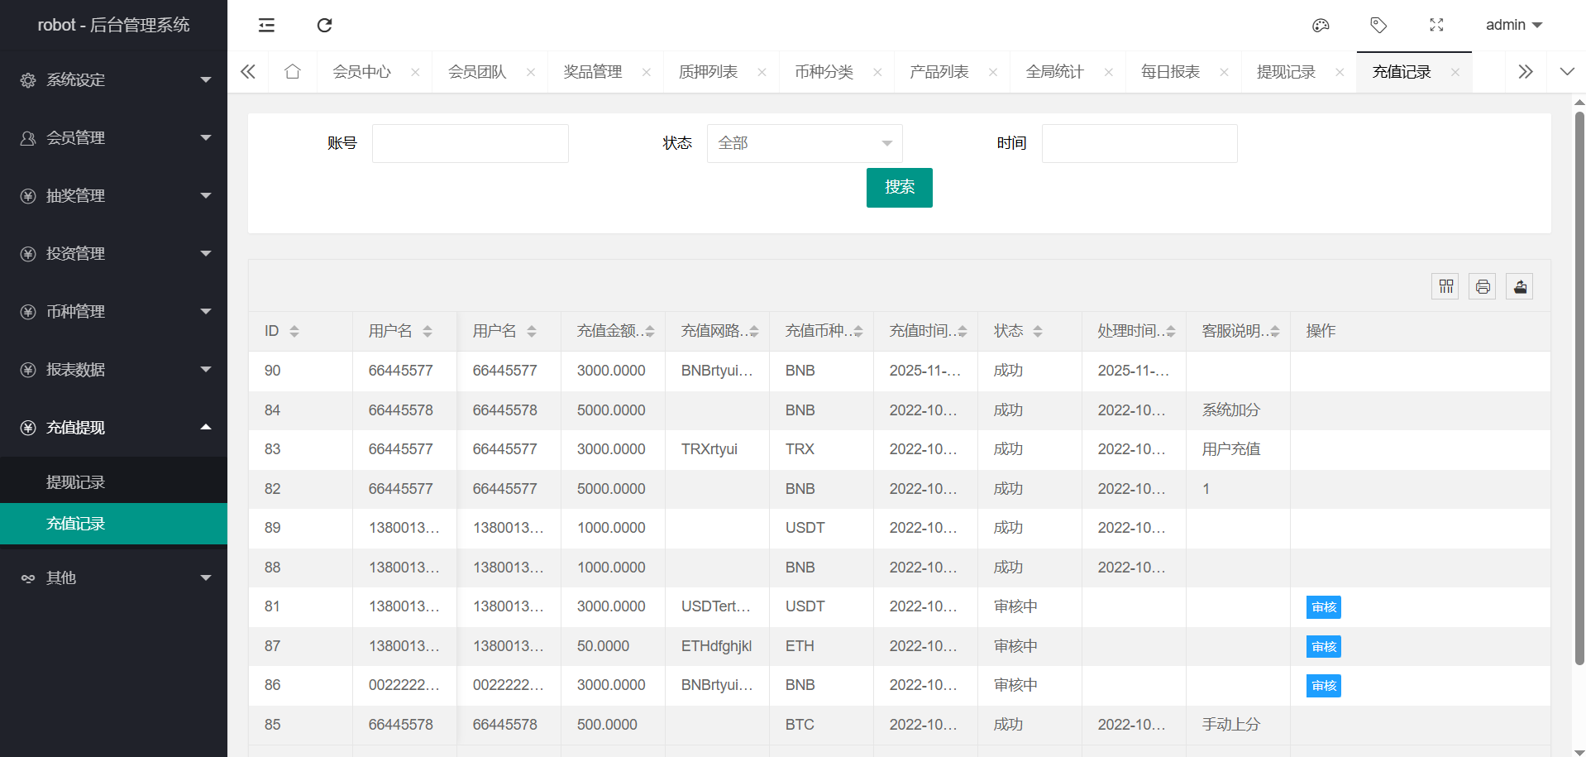Switch to the 提现记录 tab

tap(1286, 72)
